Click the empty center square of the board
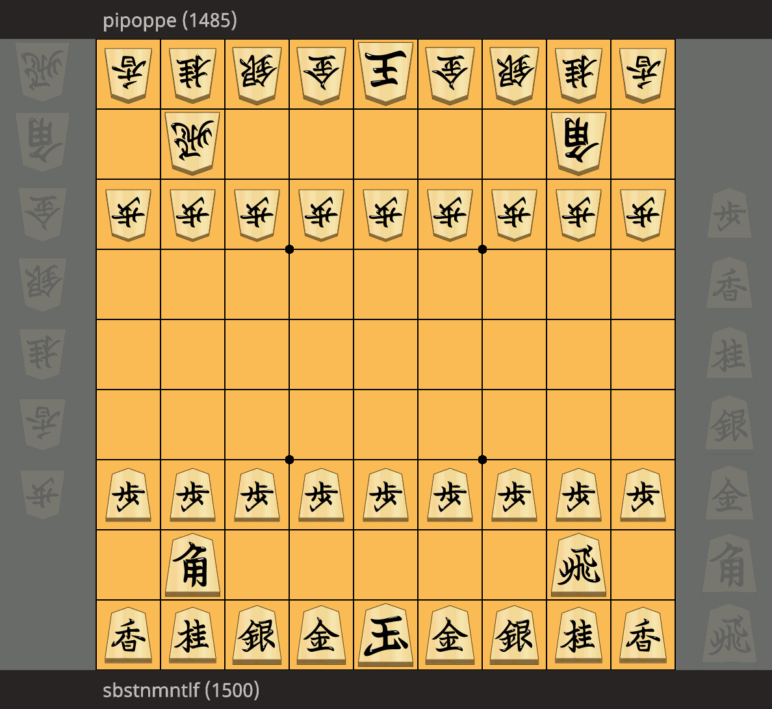The image size is (772, 709). coord(385,354)
